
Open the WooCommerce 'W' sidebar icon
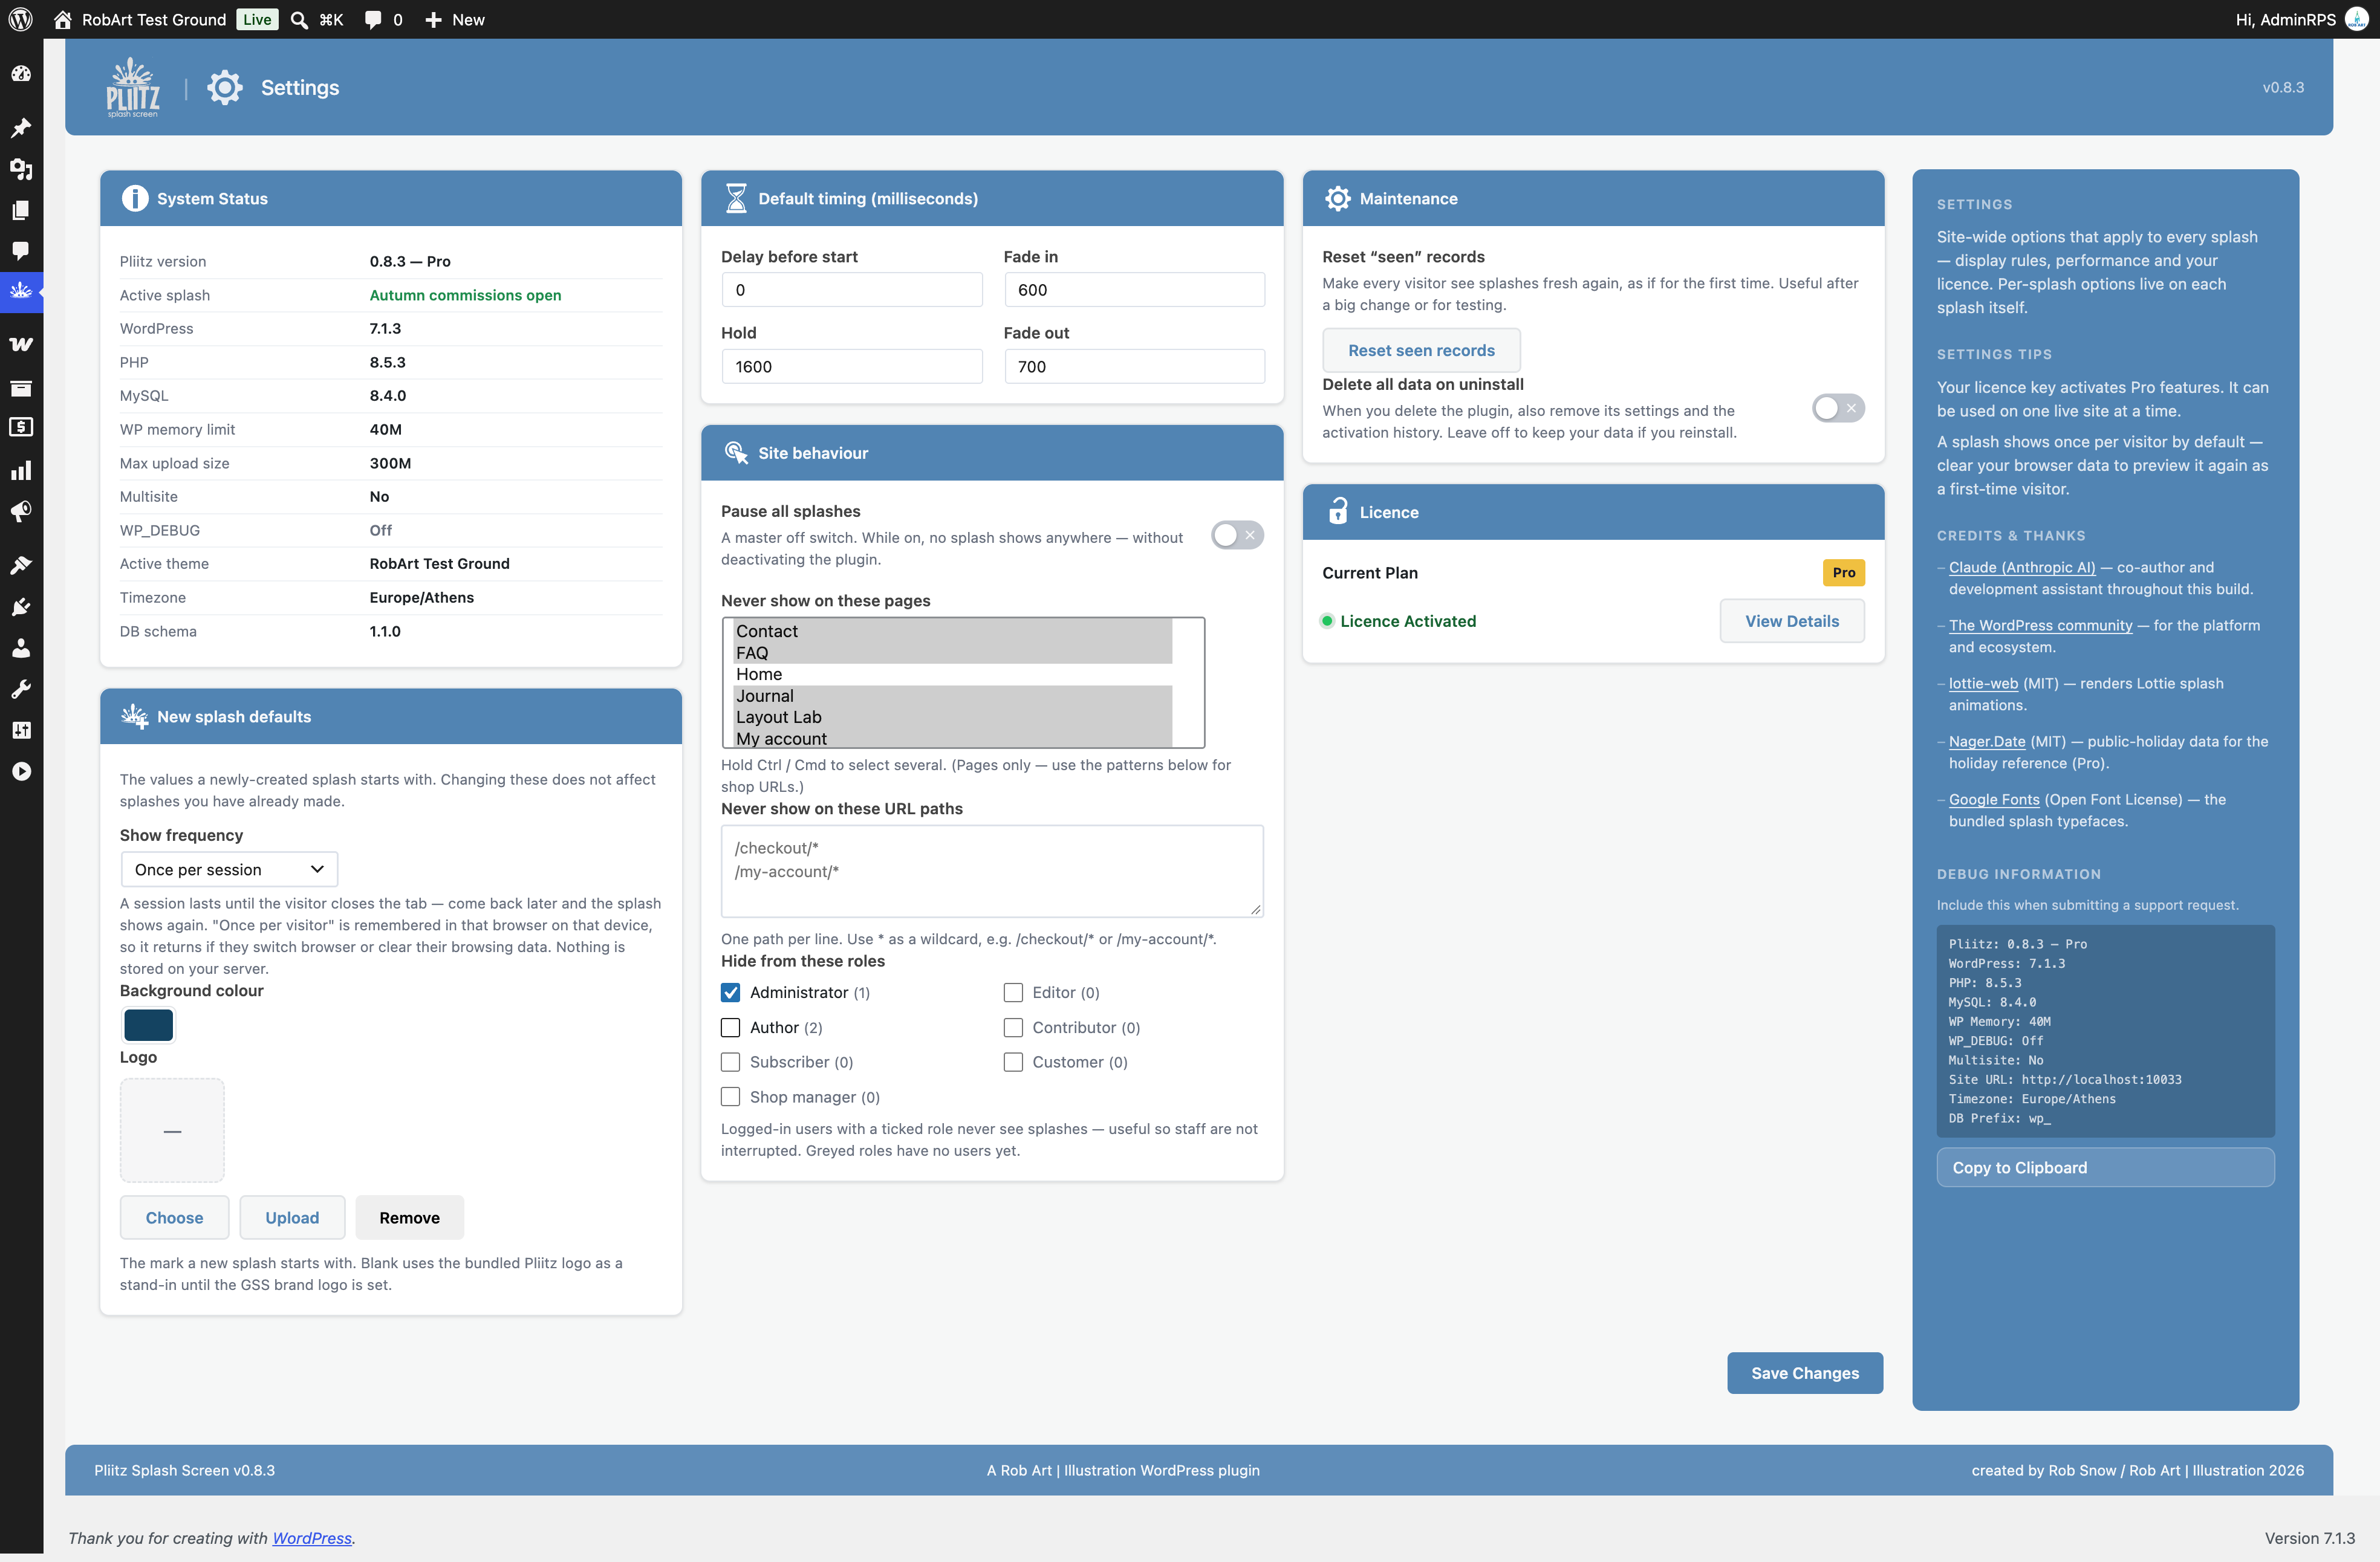pos(21,344)
